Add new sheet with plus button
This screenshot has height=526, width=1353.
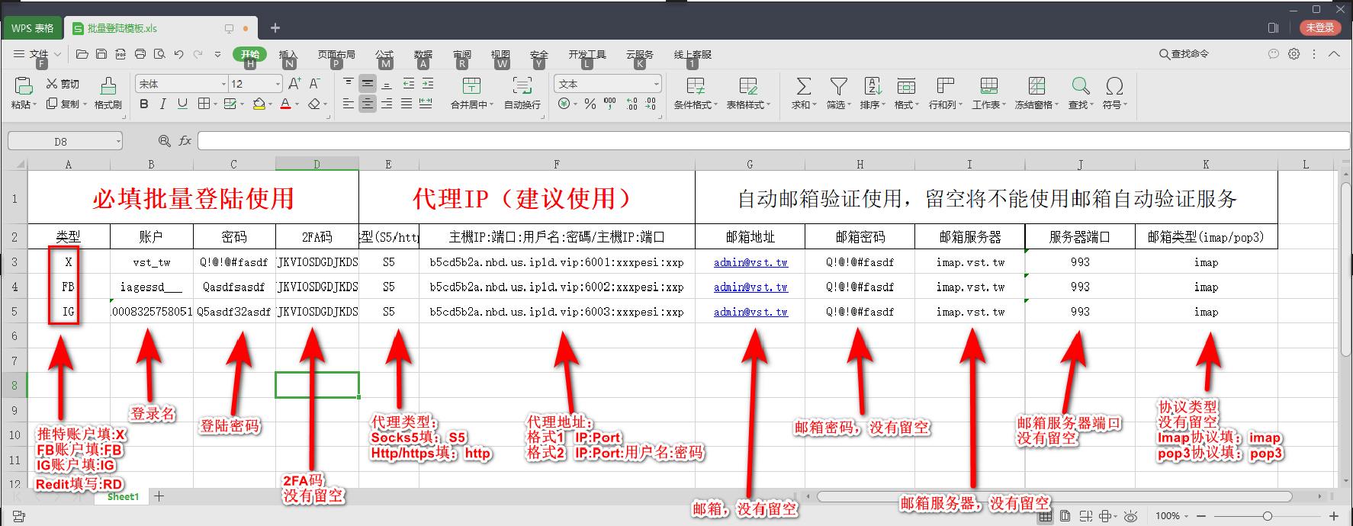[159, 496]
